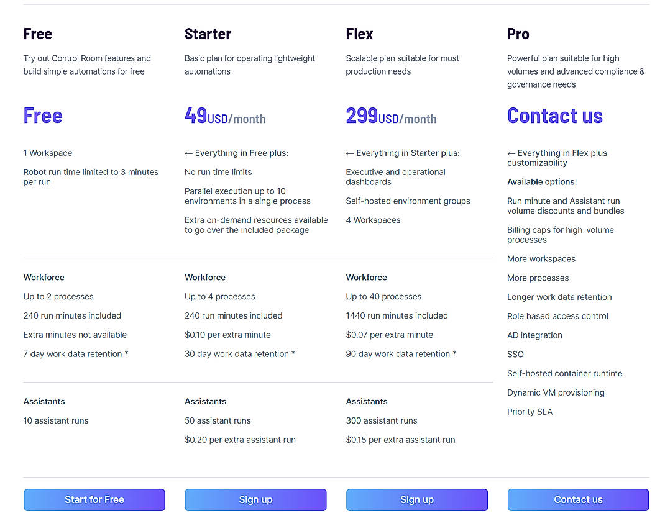Select the Pro plan heading
The width and height of the screenshot is (665, 521).
click(518, 34)
